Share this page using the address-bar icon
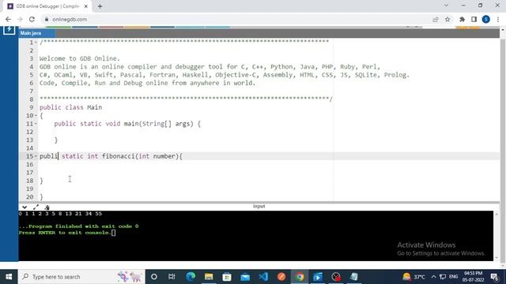The image size is (506, 284). tap(436, 19)
